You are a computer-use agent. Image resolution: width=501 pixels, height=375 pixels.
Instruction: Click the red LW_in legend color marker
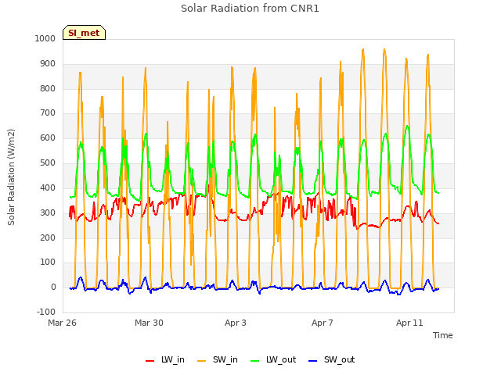pyautogui.click(x=150, y=361)
